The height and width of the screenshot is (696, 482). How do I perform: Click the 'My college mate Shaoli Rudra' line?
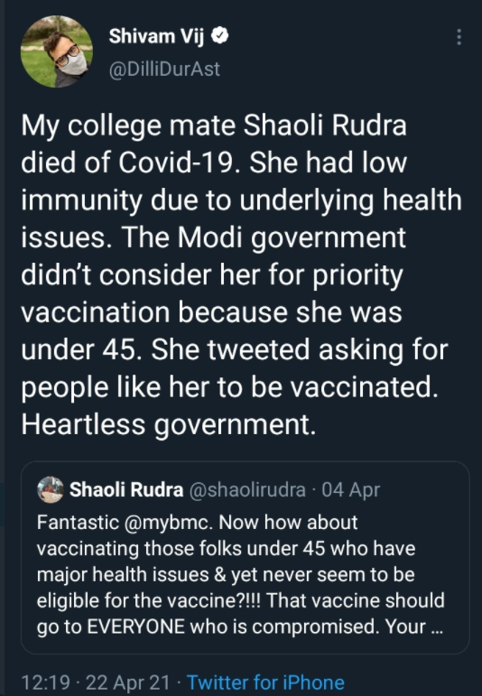coord(214,125)
